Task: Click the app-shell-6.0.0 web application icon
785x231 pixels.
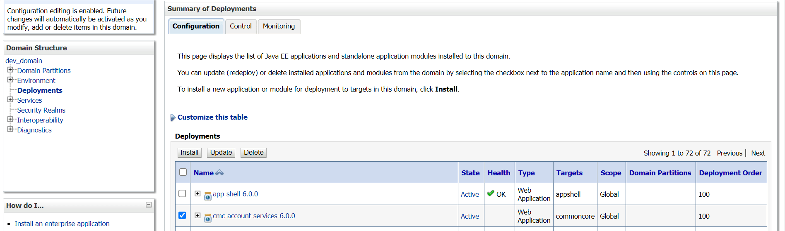Action: point(208,196)
